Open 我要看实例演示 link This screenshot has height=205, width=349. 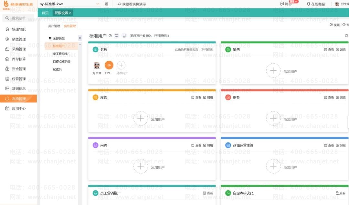coord(132,4)
